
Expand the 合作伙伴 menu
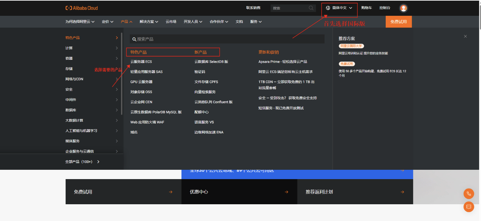click(219, 22)
